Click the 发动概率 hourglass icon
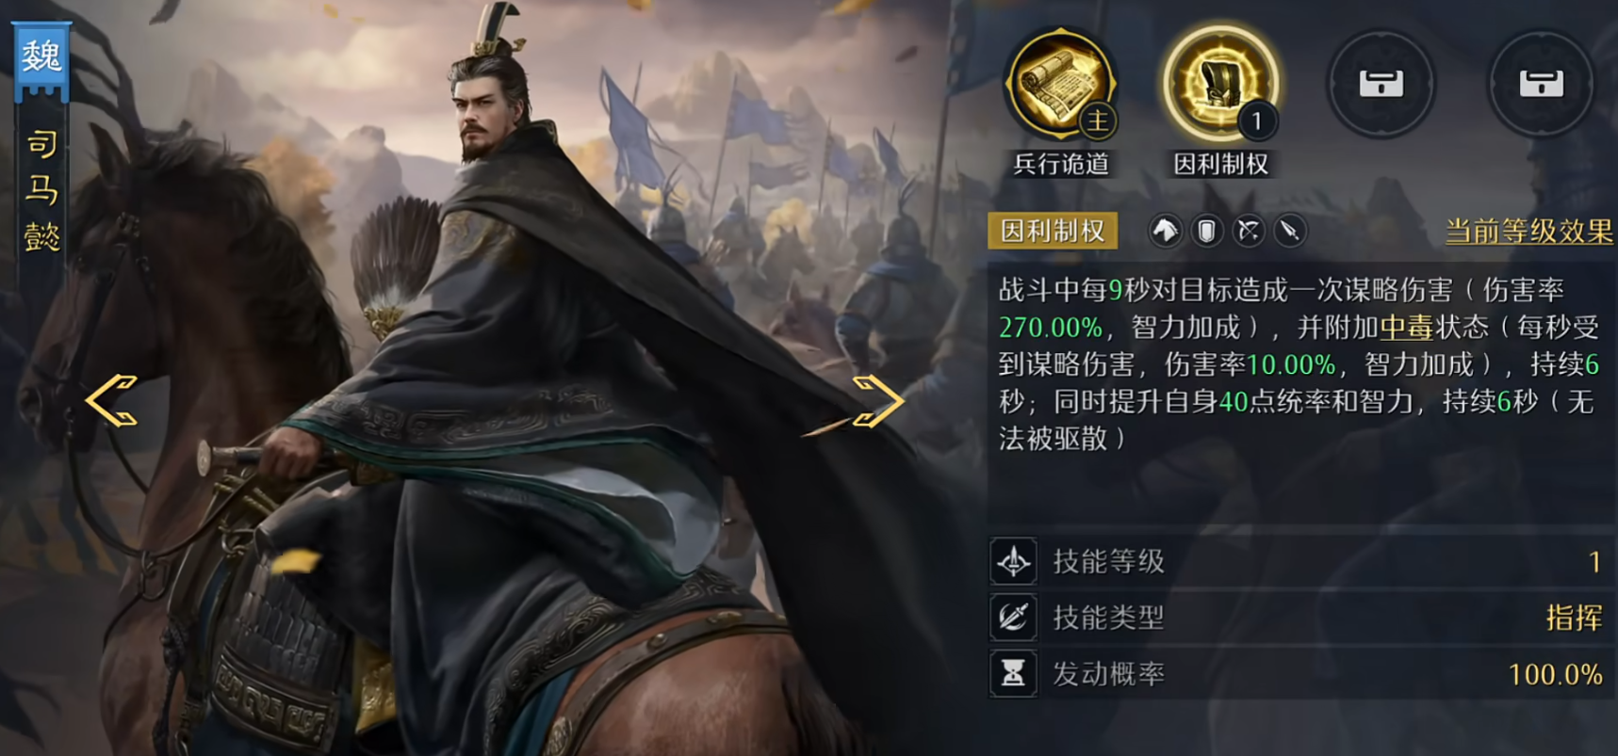Image resolution: width=1618 pixels, height=756 pixels. (x=1014, y=674)
